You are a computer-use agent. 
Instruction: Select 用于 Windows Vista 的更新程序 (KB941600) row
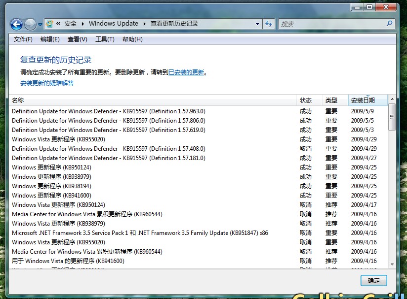199,261
